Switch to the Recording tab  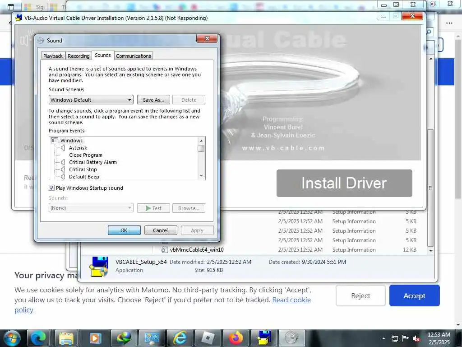click(x=79, y=56)
